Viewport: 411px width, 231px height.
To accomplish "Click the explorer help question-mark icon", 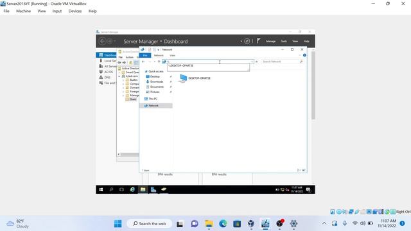I will 304,55.
